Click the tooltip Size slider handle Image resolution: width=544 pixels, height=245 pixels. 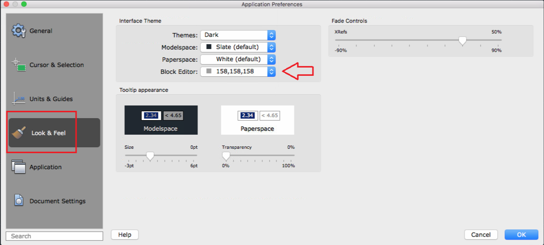point(150,156)
